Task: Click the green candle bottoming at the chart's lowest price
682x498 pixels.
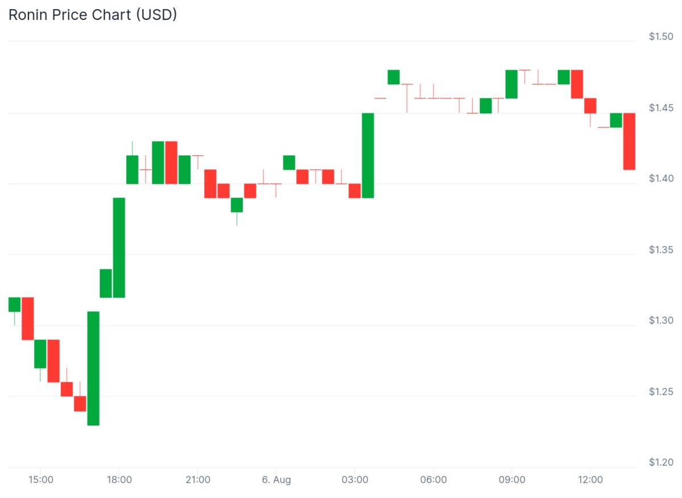Action: pos(93,368)
